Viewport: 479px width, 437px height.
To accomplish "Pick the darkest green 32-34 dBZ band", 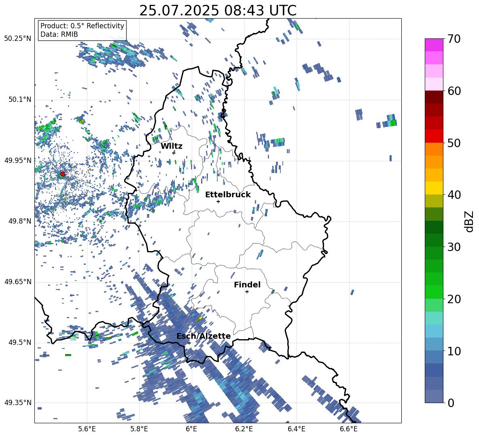I will [434, 227].
